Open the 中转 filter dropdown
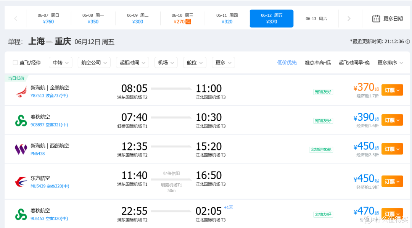 [x=60, y=63]
